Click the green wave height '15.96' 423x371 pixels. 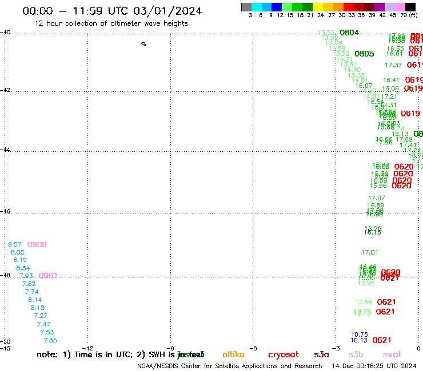click(x=378, y=185)
